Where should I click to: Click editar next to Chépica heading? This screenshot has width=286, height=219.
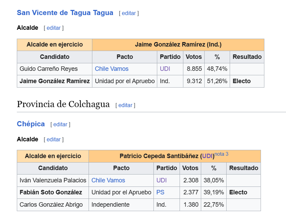(60, 125)
